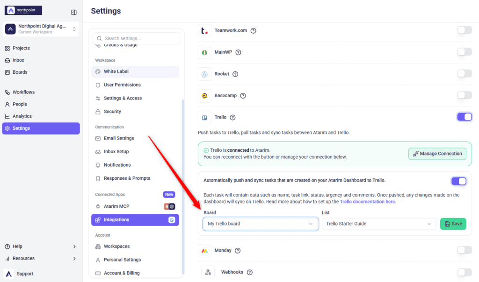Viewport: 479px width, 282px height.
Task: Open Monday help question icon
Action: [238, 251]
